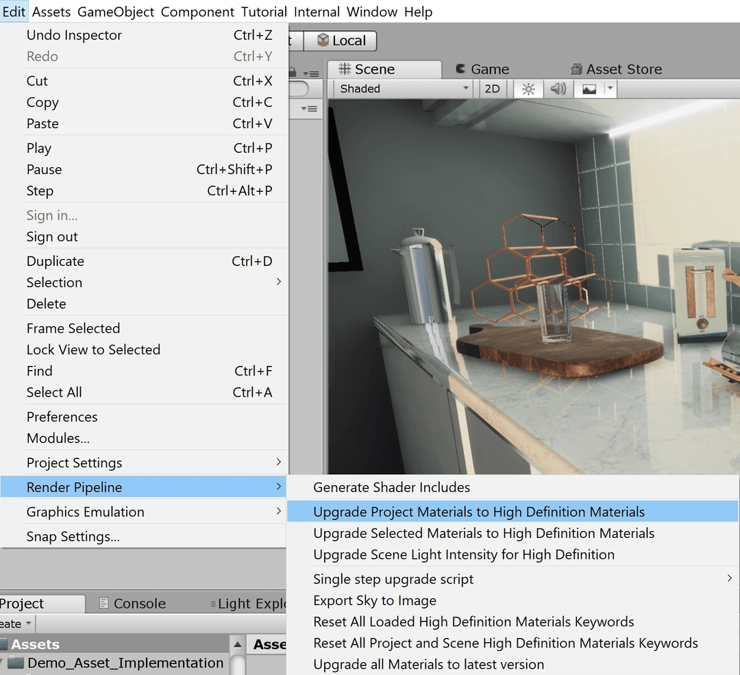Click the lines icon on the Light Explorer tab
740x675 pixels.
point(214,603)
